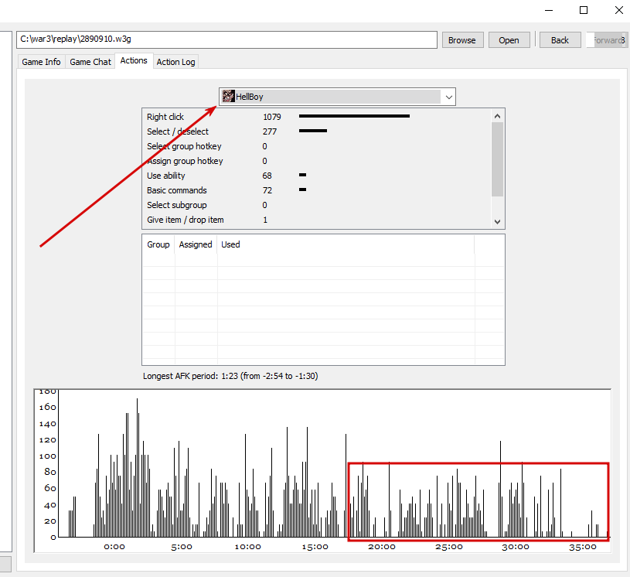Screen dimensions: 630x577
Task: Click the Browse button
Action: pos(462,40)
